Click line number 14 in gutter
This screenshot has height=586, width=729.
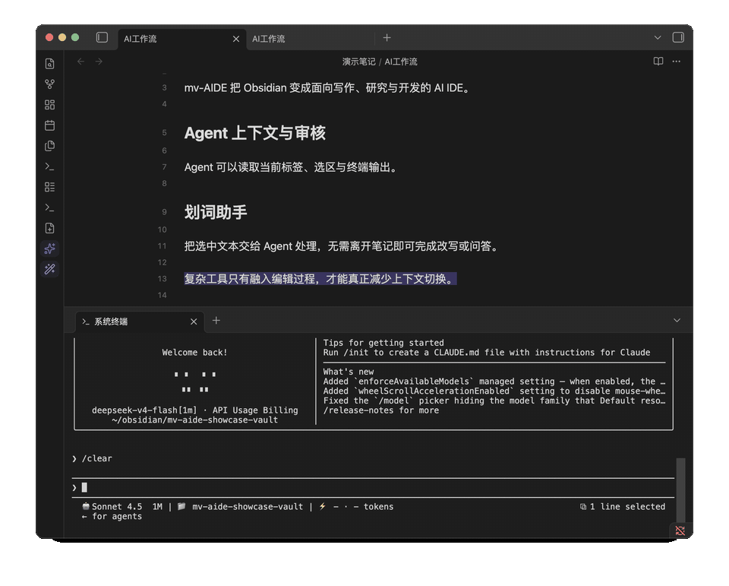pos(163,295)
